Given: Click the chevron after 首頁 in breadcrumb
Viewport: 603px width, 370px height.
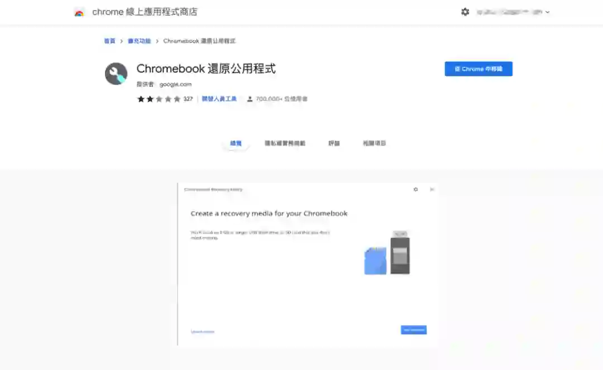Looking at the screenshot, I should click(121, 41).
